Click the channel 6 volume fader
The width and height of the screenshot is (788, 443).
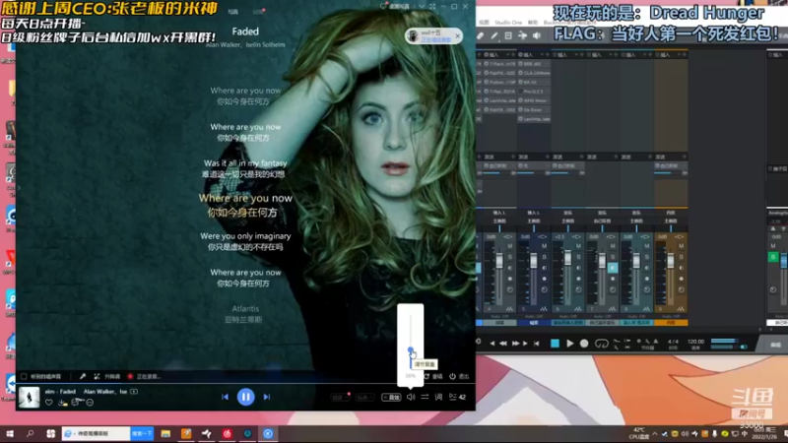[568, 258]
